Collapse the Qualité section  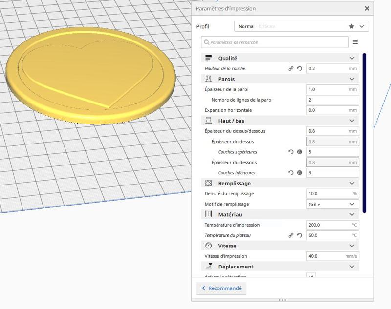tap(352, 58)
